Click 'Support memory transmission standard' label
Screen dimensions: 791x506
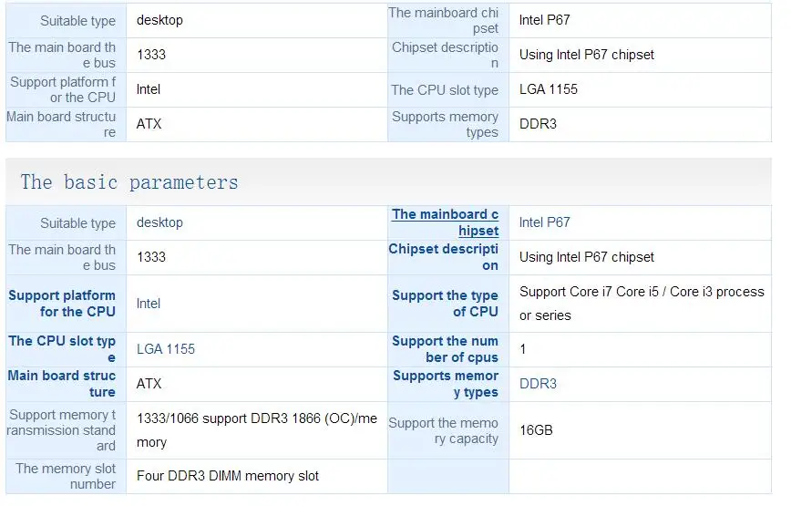pyautogui.click(x=61, y=430)
